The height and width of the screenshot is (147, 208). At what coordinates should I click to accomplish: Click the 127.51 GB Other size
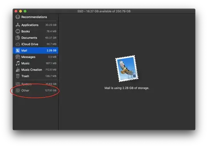[50, 90]
